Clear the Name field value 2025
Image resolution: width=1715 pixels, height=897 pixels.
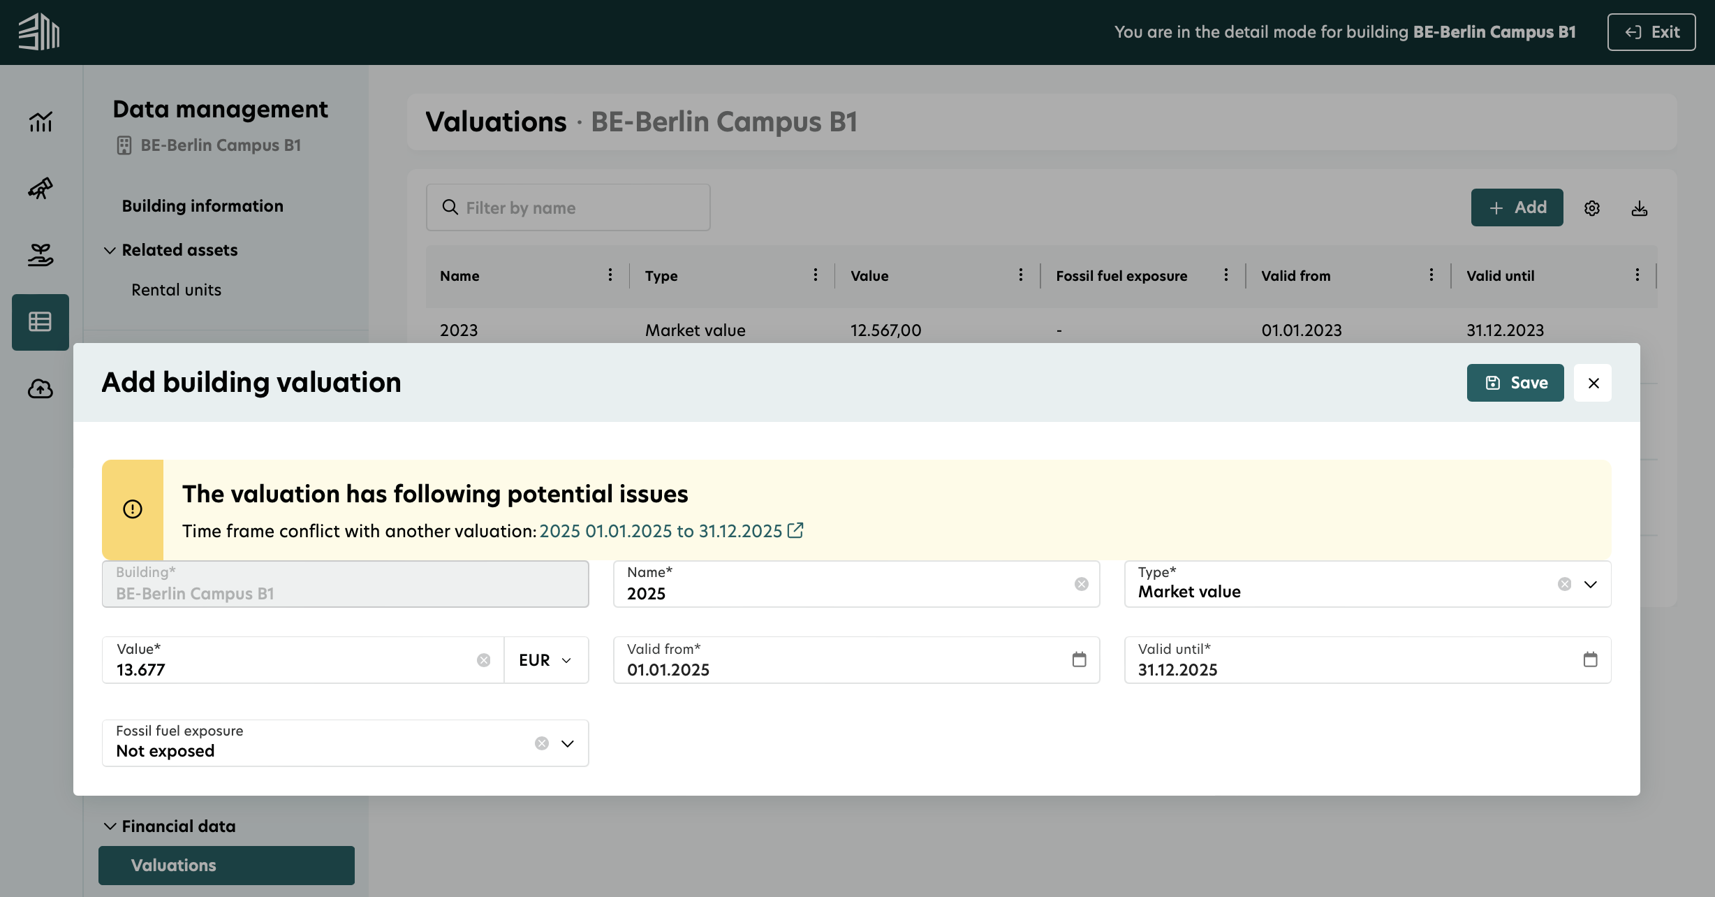tap(1082, 584)
